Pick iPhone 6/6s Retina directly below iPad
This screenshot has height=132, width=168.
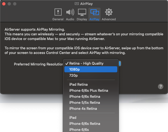85,124
